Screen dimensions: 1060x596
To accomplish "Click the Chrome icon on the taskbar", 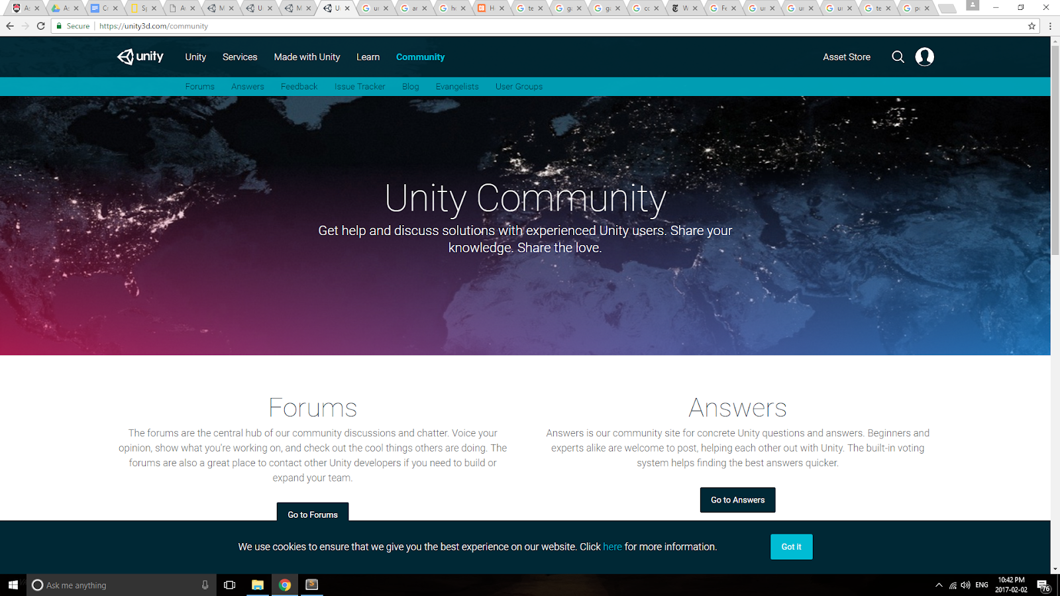I will [x=285, y=585].
